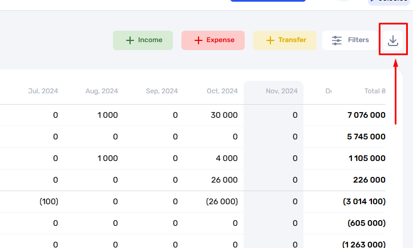This screenshot has width=413, height=248.
Task: Select the Nov, 2024 column header
Action: (282, 91)
